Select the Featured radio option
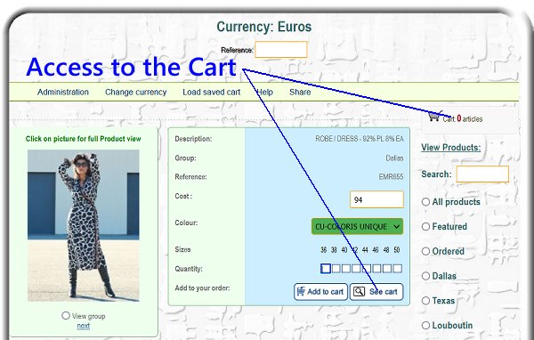Image resolution: width=534 pixels, height=340 pixels. point(425,227)
